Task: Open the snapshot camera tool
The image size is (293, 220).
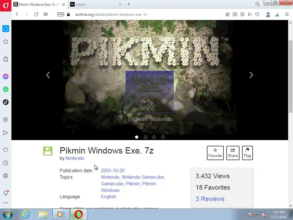Action: 235,14
